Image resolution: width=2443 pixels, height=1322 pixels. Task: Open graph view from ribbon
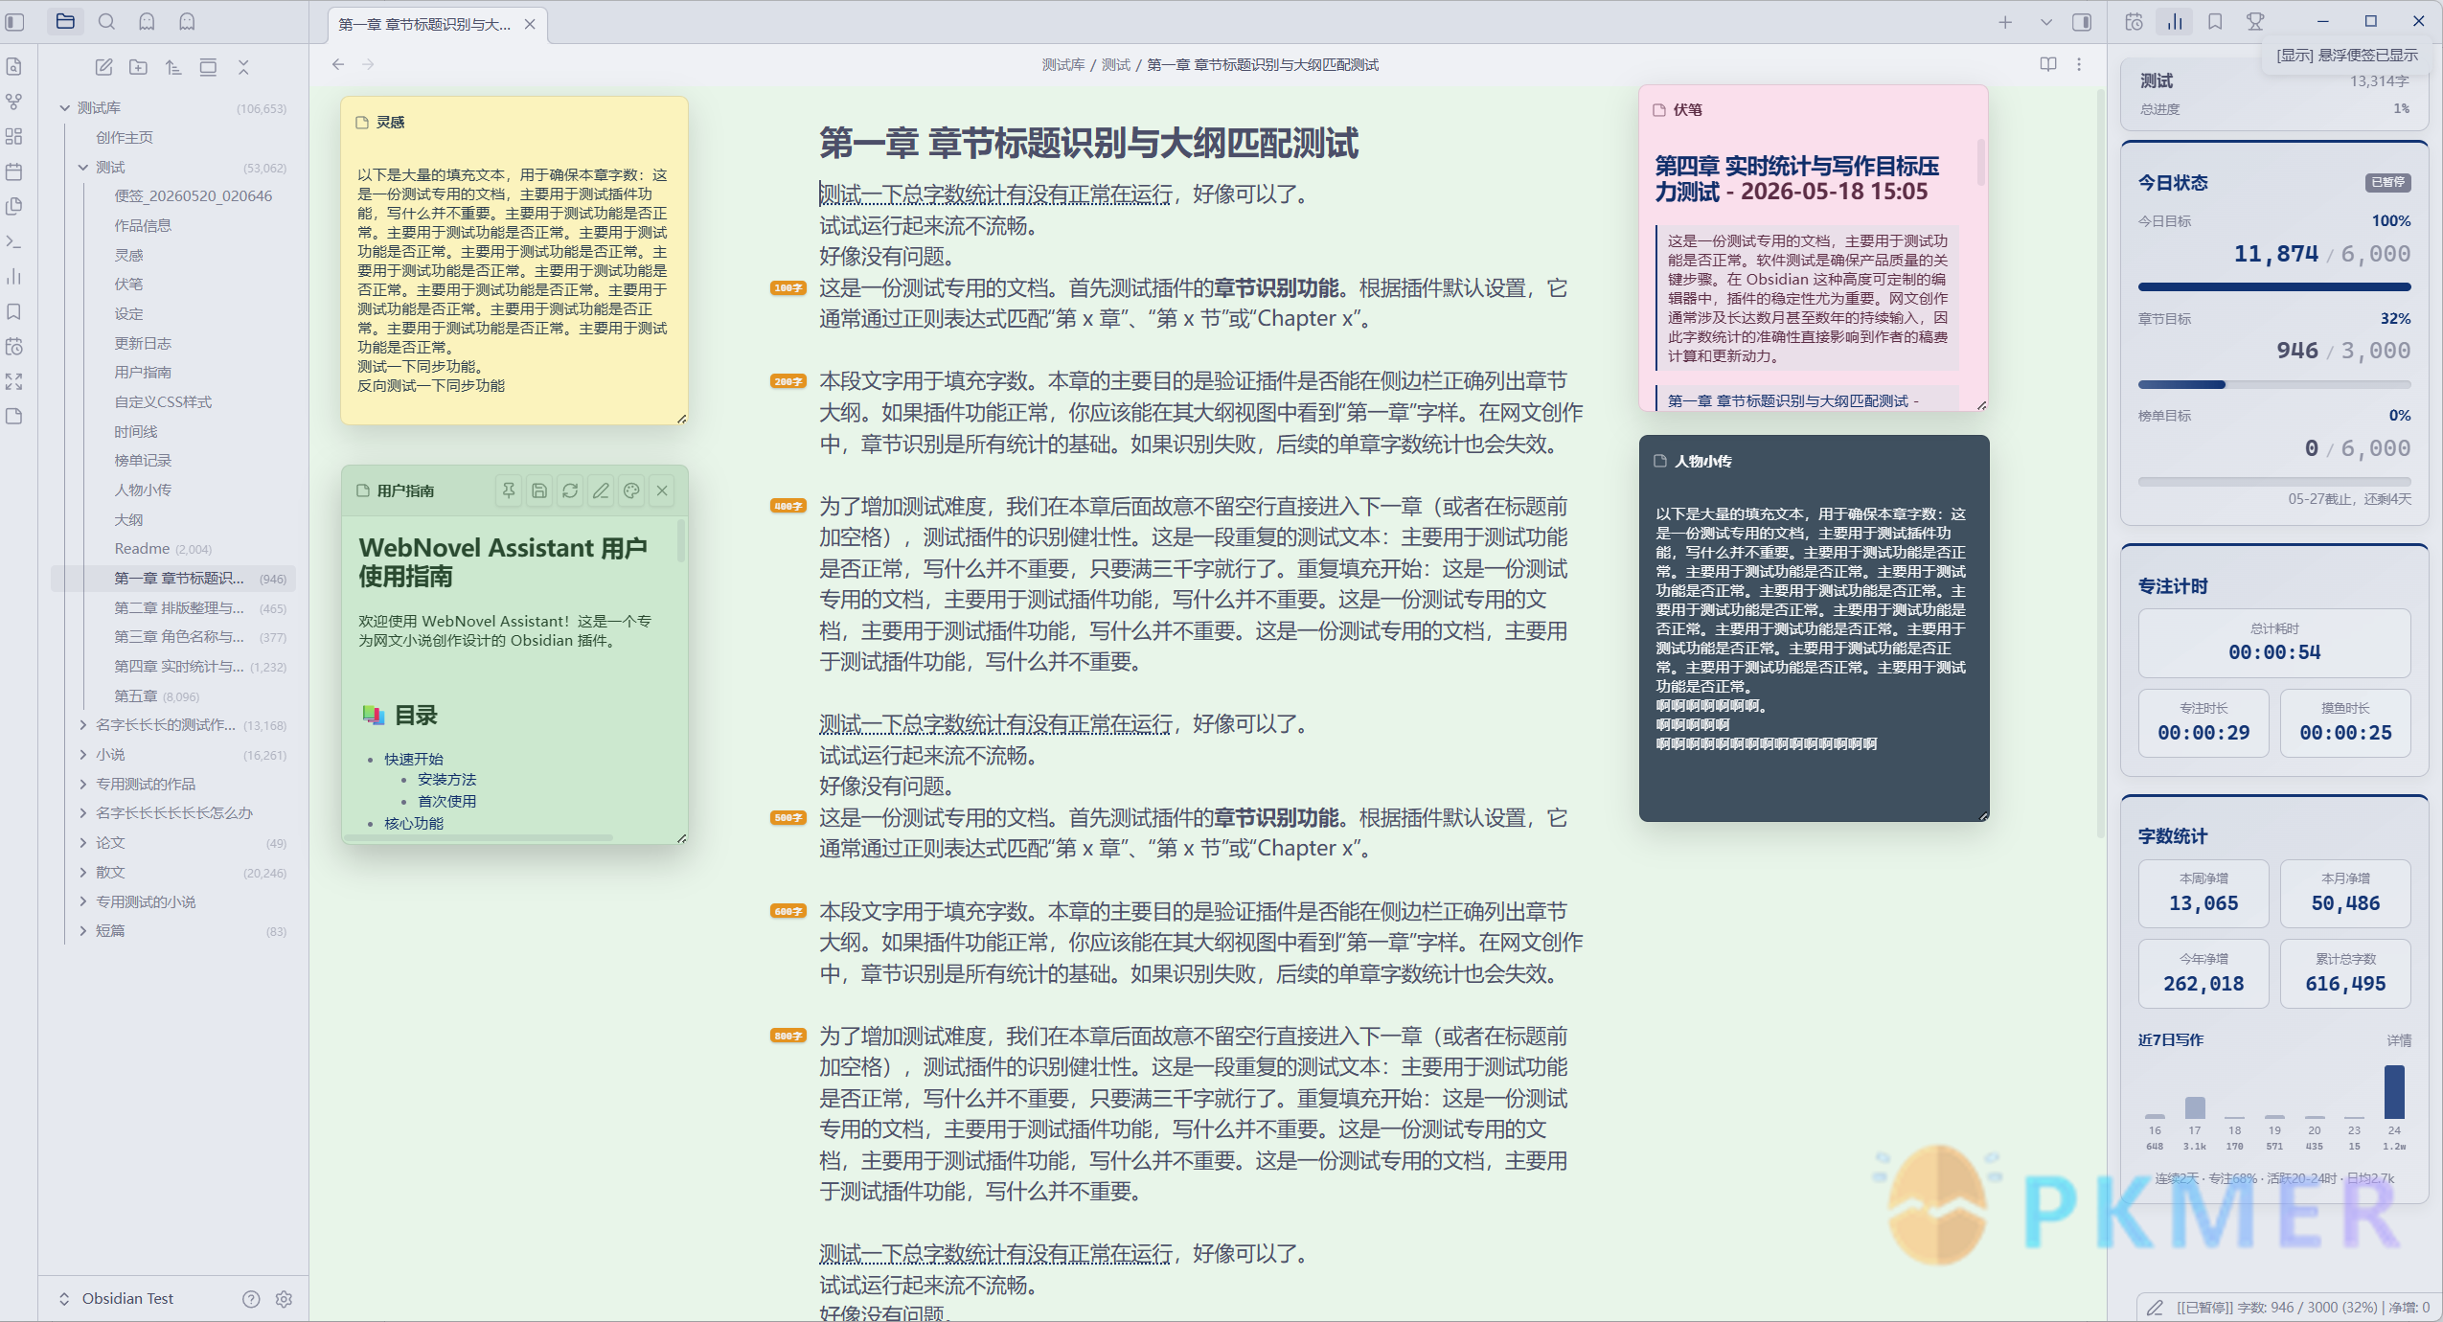click(x=14, y=102)
